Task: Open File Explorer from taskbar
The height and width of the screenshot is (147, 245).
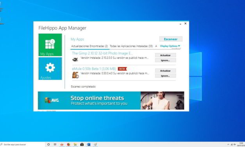Action: pyautogui.click(x=75, y=145)
